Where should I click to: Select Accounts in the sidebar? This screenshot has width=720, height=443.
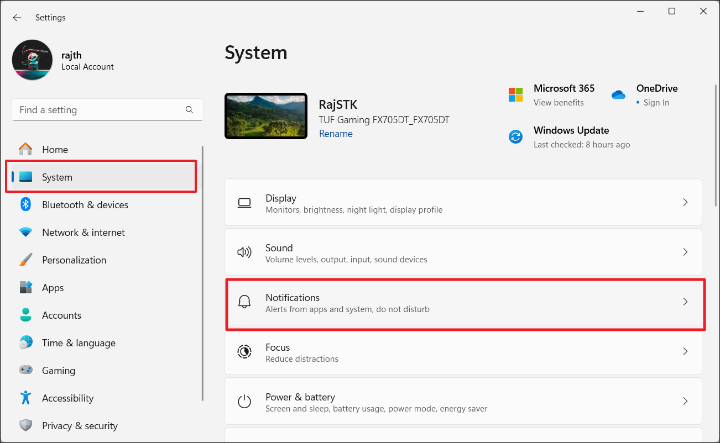tap(61, 315)
